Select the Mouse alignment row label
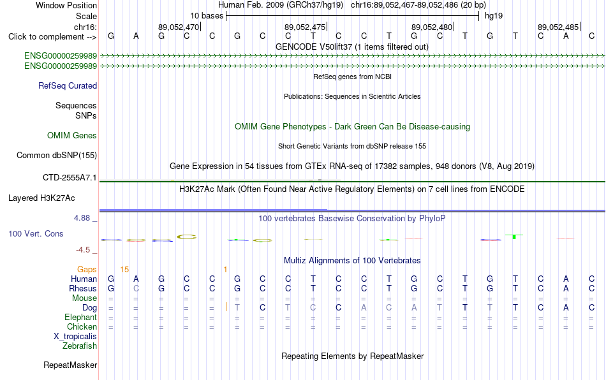The image size is (606, 380). click(84, 298)
